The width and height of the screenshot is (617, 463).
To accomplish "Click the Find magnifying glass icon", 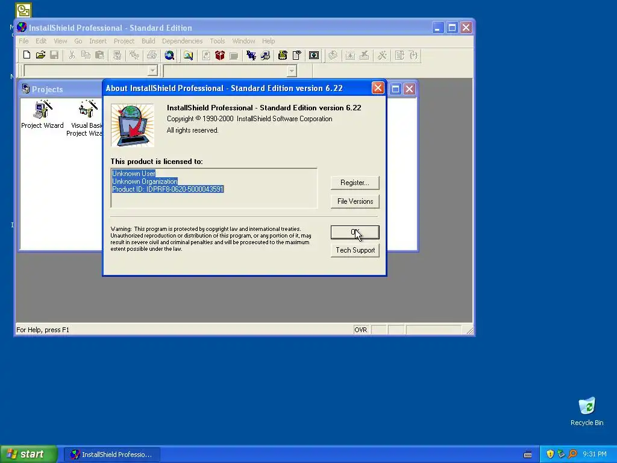I will pyautogui.click(x=188, y=55).
